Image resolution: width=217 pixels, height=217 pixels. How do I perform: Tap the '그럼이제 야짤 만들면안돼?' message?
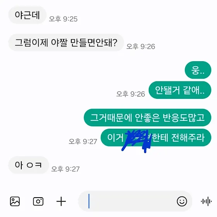(66, 43)
